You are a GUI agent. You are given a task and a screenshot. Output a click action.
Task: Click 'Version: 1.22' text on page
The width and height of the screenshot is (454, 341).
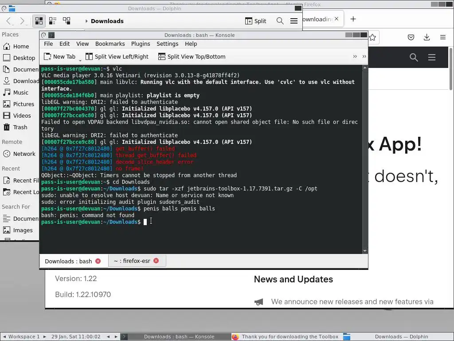76,279
